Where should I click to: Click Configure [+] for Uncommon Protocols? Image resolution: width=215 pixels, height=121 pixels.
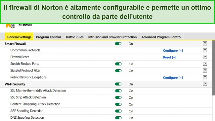point(173,51)
